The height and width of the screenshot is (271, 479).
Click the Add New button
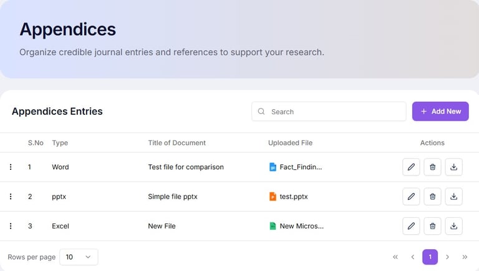440,111
